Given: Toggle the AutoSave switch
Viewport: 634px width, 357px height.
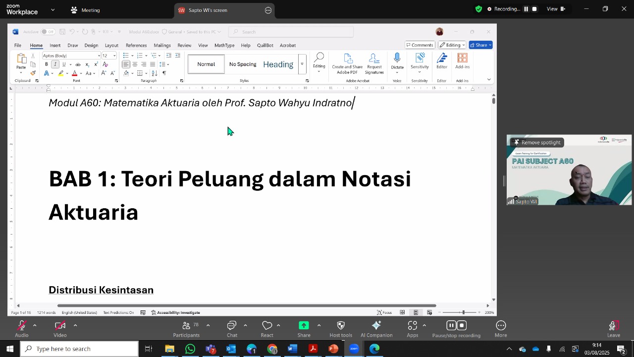Looking at the screenshot, I should click(48, 32).
